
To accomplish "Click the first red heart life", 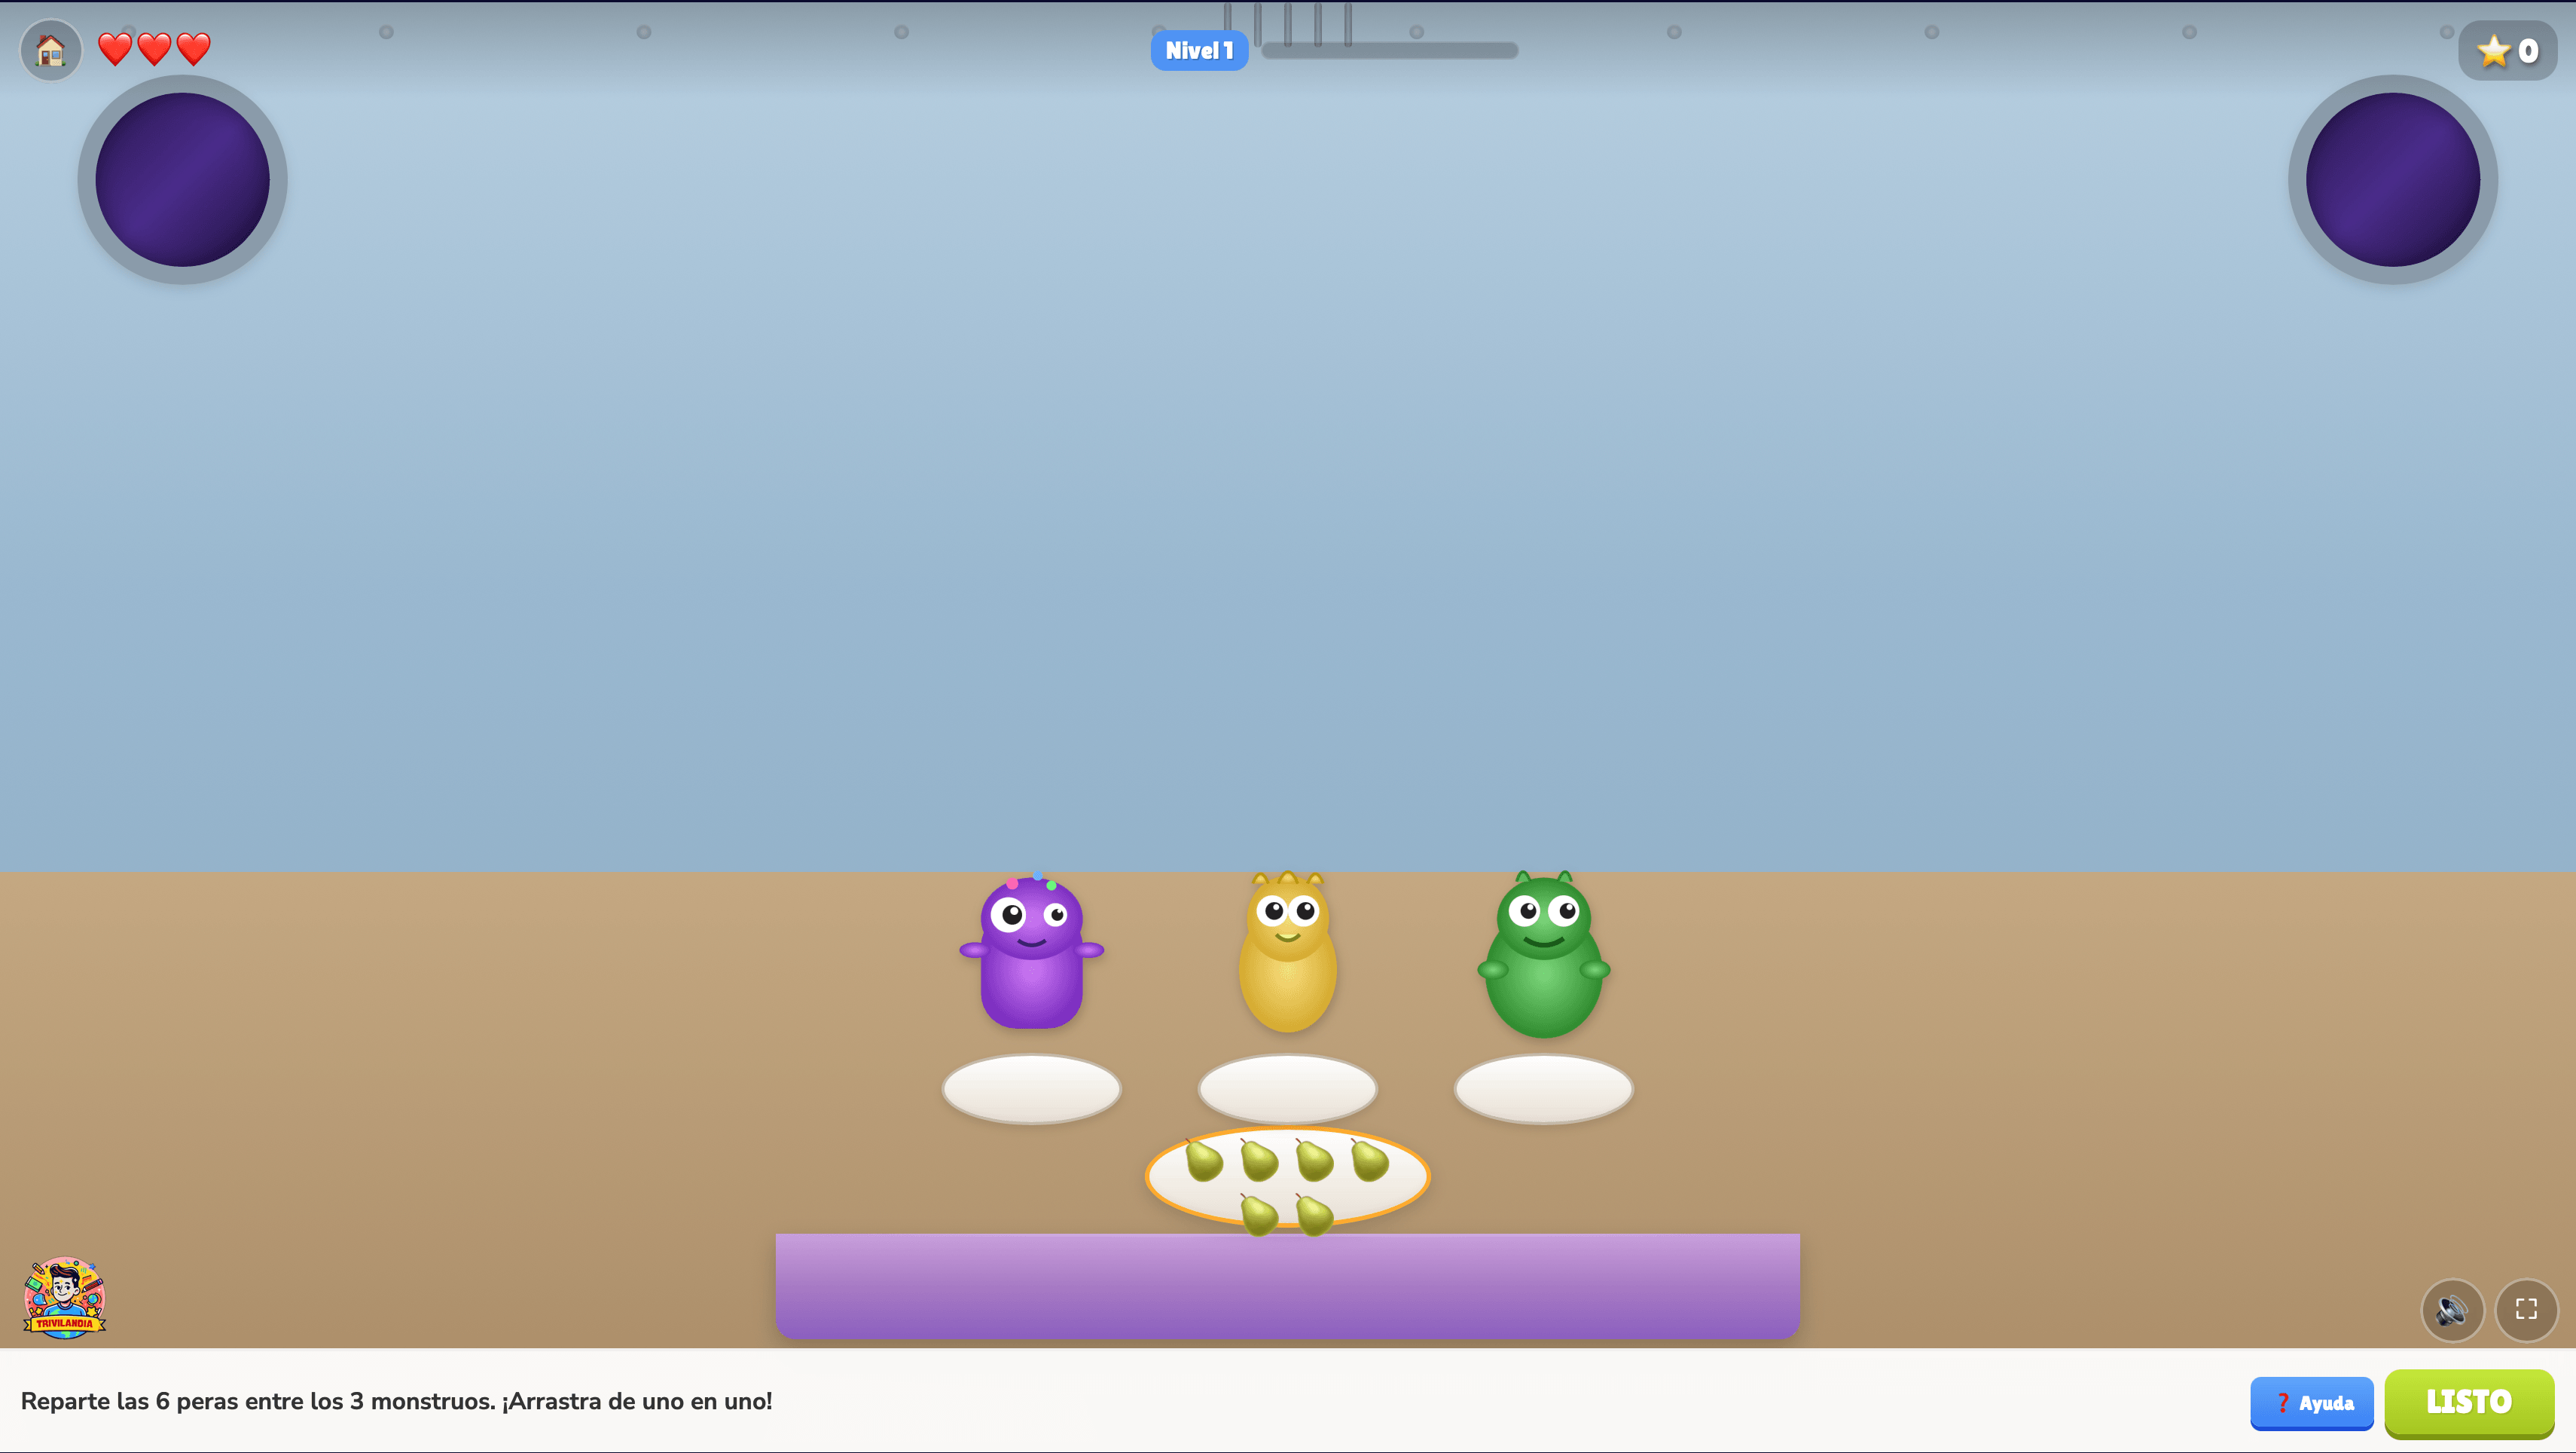I will (x=115, y=49).
